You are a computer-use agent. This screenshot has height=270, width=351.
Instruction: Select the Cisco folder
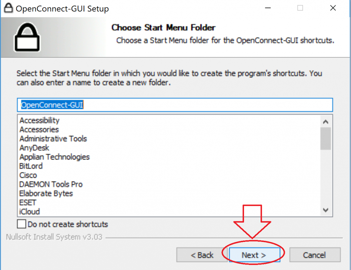click(28, 175)
